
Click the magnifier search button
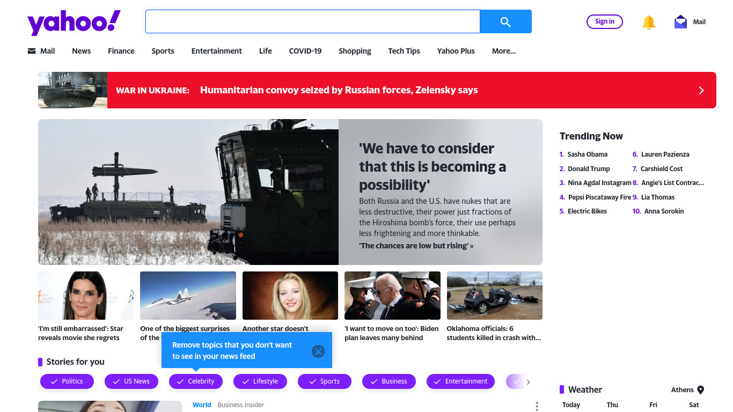(505, 21)
